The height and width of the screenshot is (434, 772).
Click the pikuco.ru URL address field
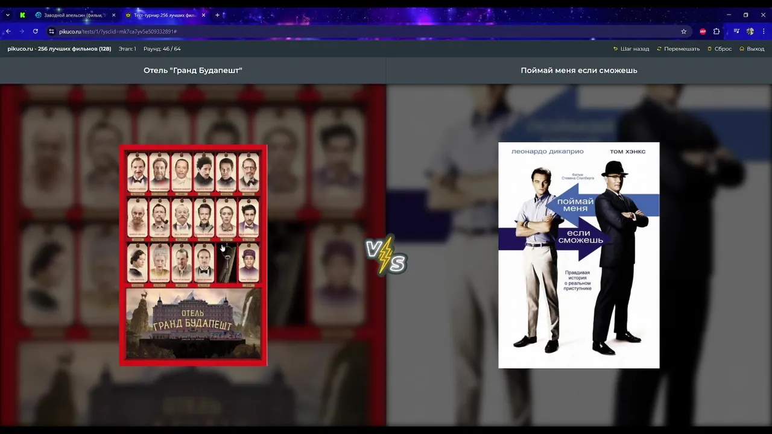(x=362, y=31)
